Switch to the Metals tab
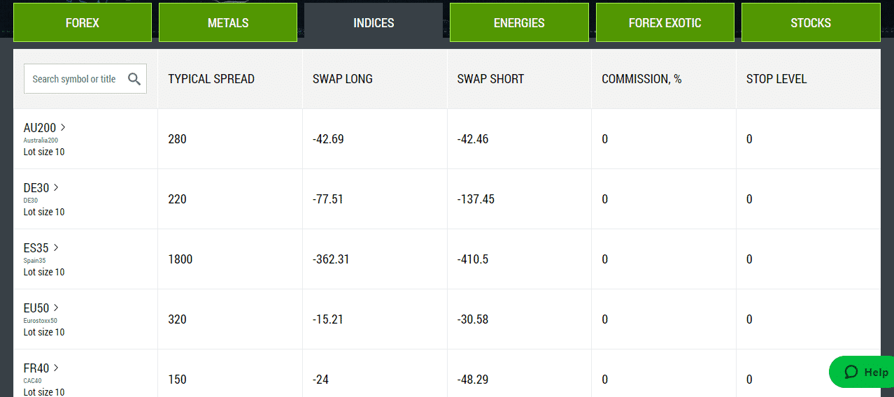The height and width of the screenshot is (397, 894). [228, 22]
